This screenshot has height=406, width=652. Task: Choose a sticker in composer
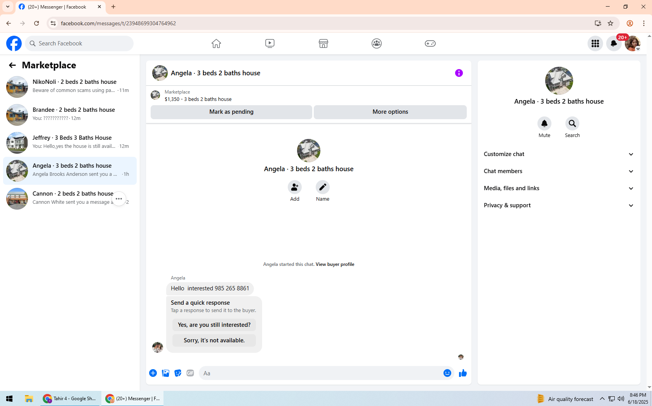(178, 373)
